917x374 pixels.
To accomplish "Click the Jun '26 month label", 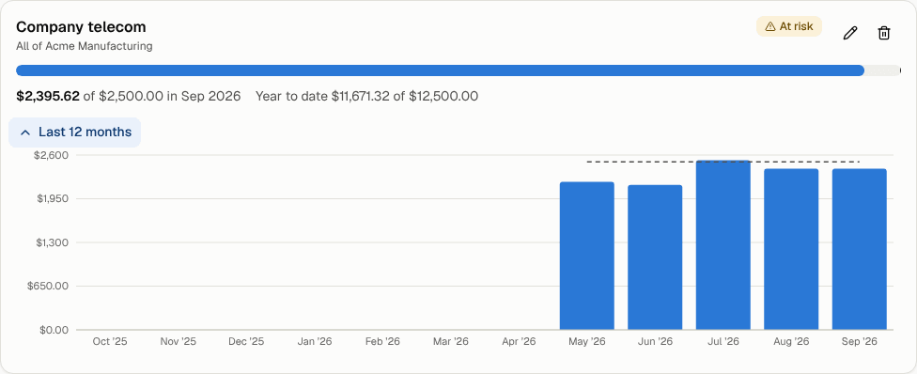I will point(655,342).
